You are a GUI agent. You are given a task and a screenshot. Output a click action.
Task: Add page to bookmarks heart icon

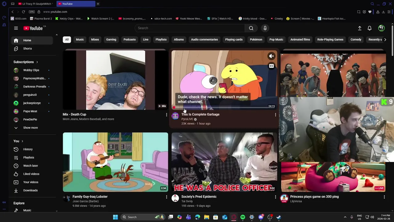370,12
